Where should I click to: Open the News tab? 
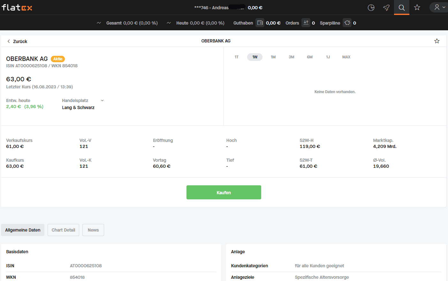(x=93, y=230)
